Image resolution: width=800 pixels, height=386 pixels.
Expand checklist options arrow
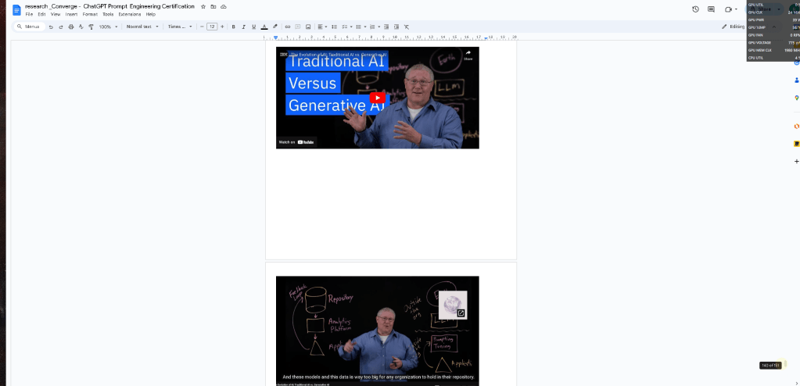[351, 27]
